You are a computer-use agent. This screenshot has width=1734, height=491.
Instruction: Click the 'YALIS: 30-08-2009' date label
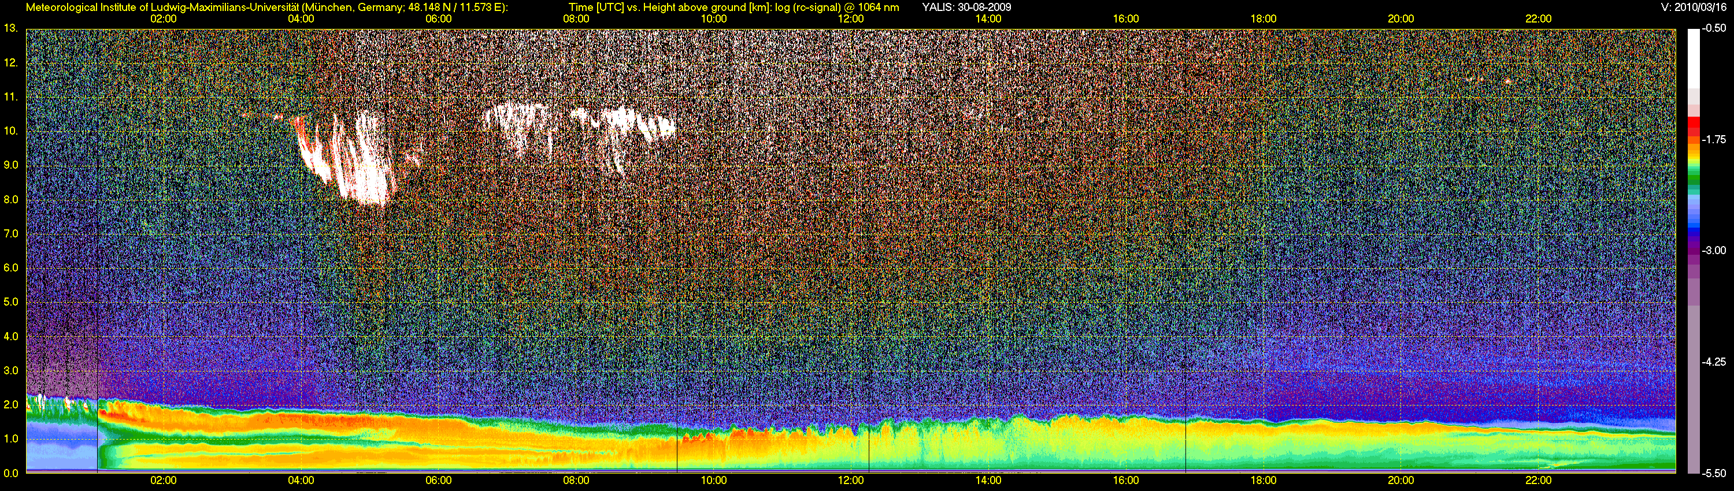[966, 8]
